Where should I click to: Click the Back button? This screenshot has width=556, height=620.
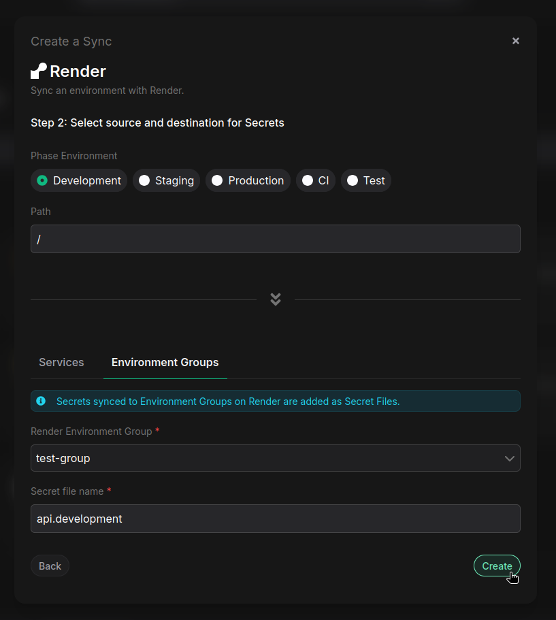(x=49, y=566)
